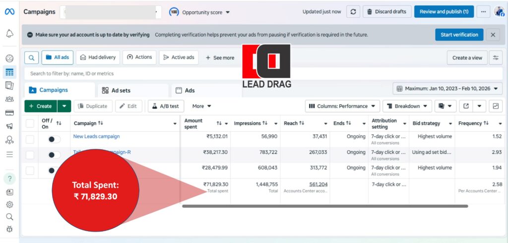Click the refresh data icon
The image size is (508, 243).
point(353,12)
